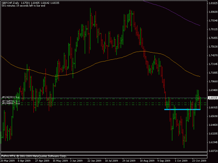218x163 pixels.
Task: Click the thick blue horizontal support line
Action: point(182,109)
